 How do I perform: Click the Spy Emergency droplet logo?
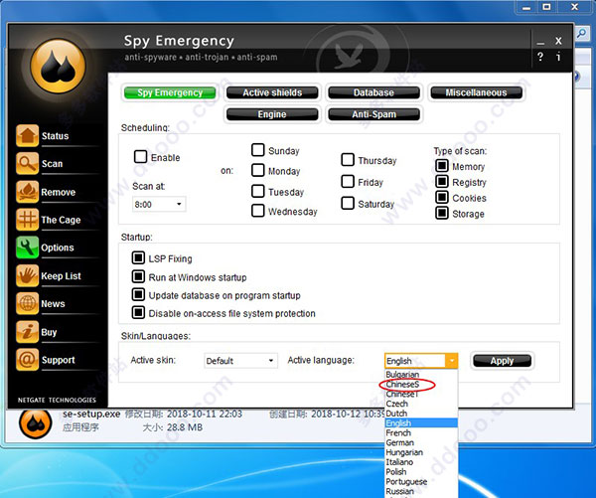(58, 67)
